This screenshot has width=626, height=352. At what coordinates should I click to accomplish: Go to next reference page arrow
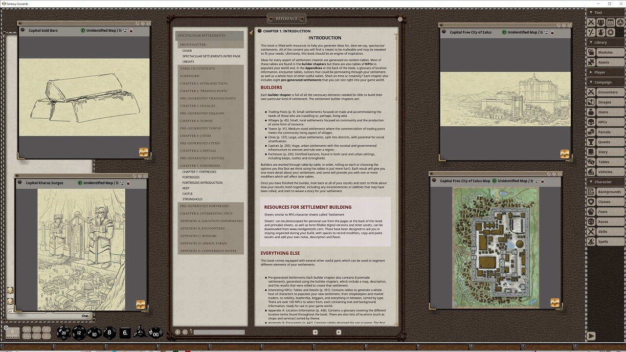click(x=338, y=332)
